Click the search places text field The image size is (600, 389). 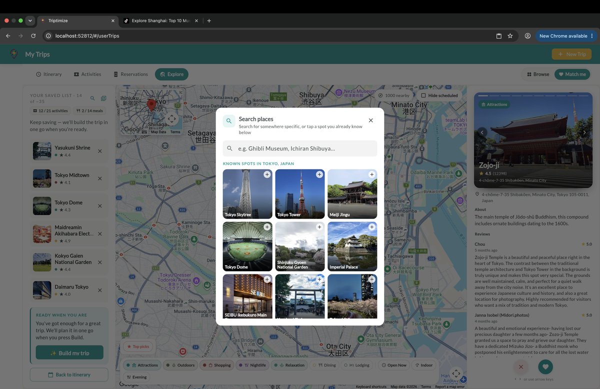tap(300, 148)
